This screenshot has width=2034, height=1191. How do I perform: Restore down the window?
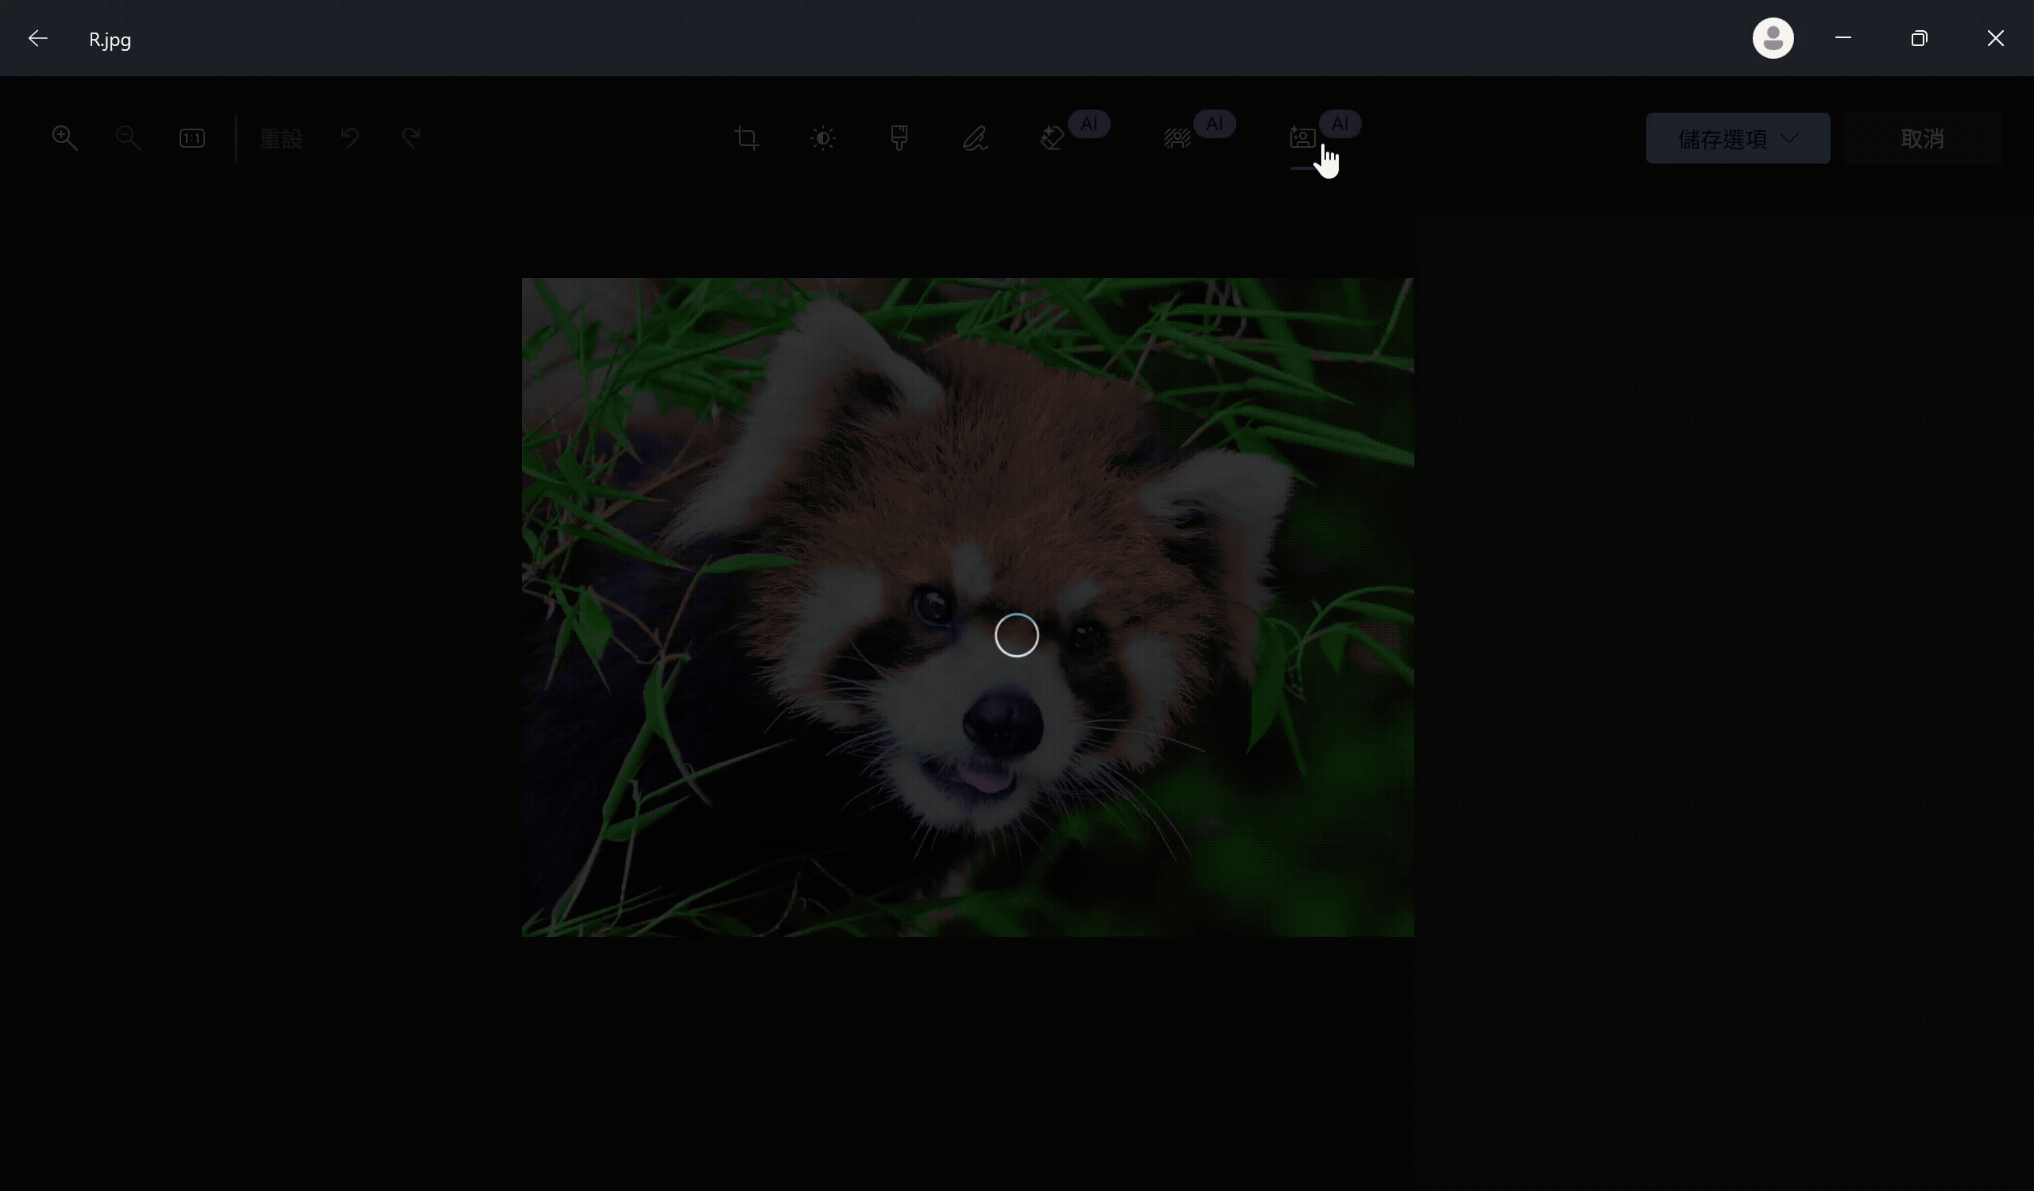pos(1919,38)
